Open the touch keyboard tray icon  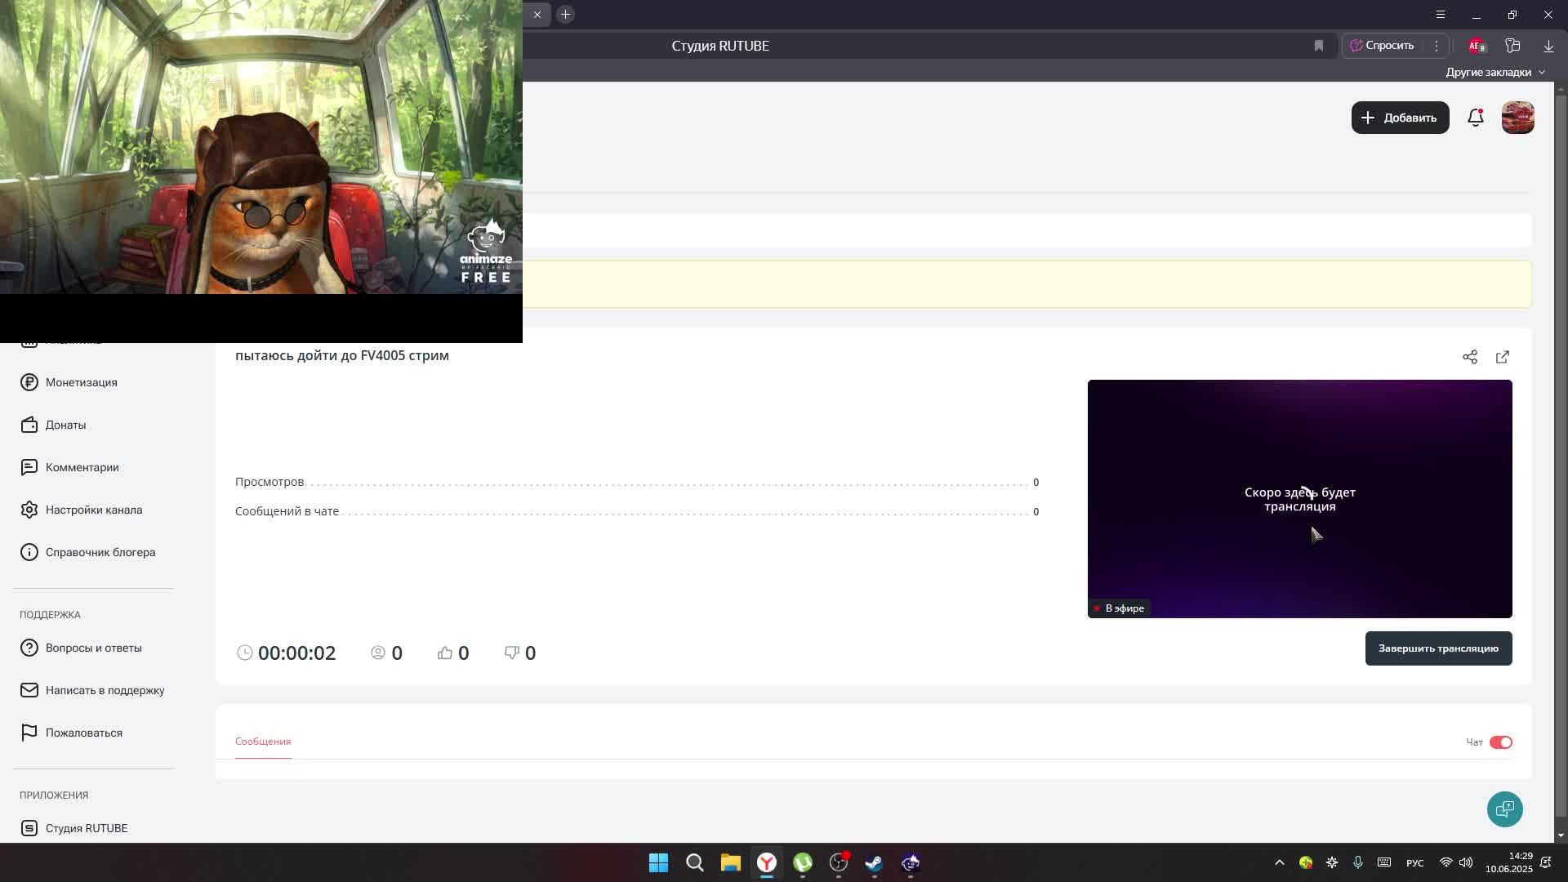pos(1384,862)
